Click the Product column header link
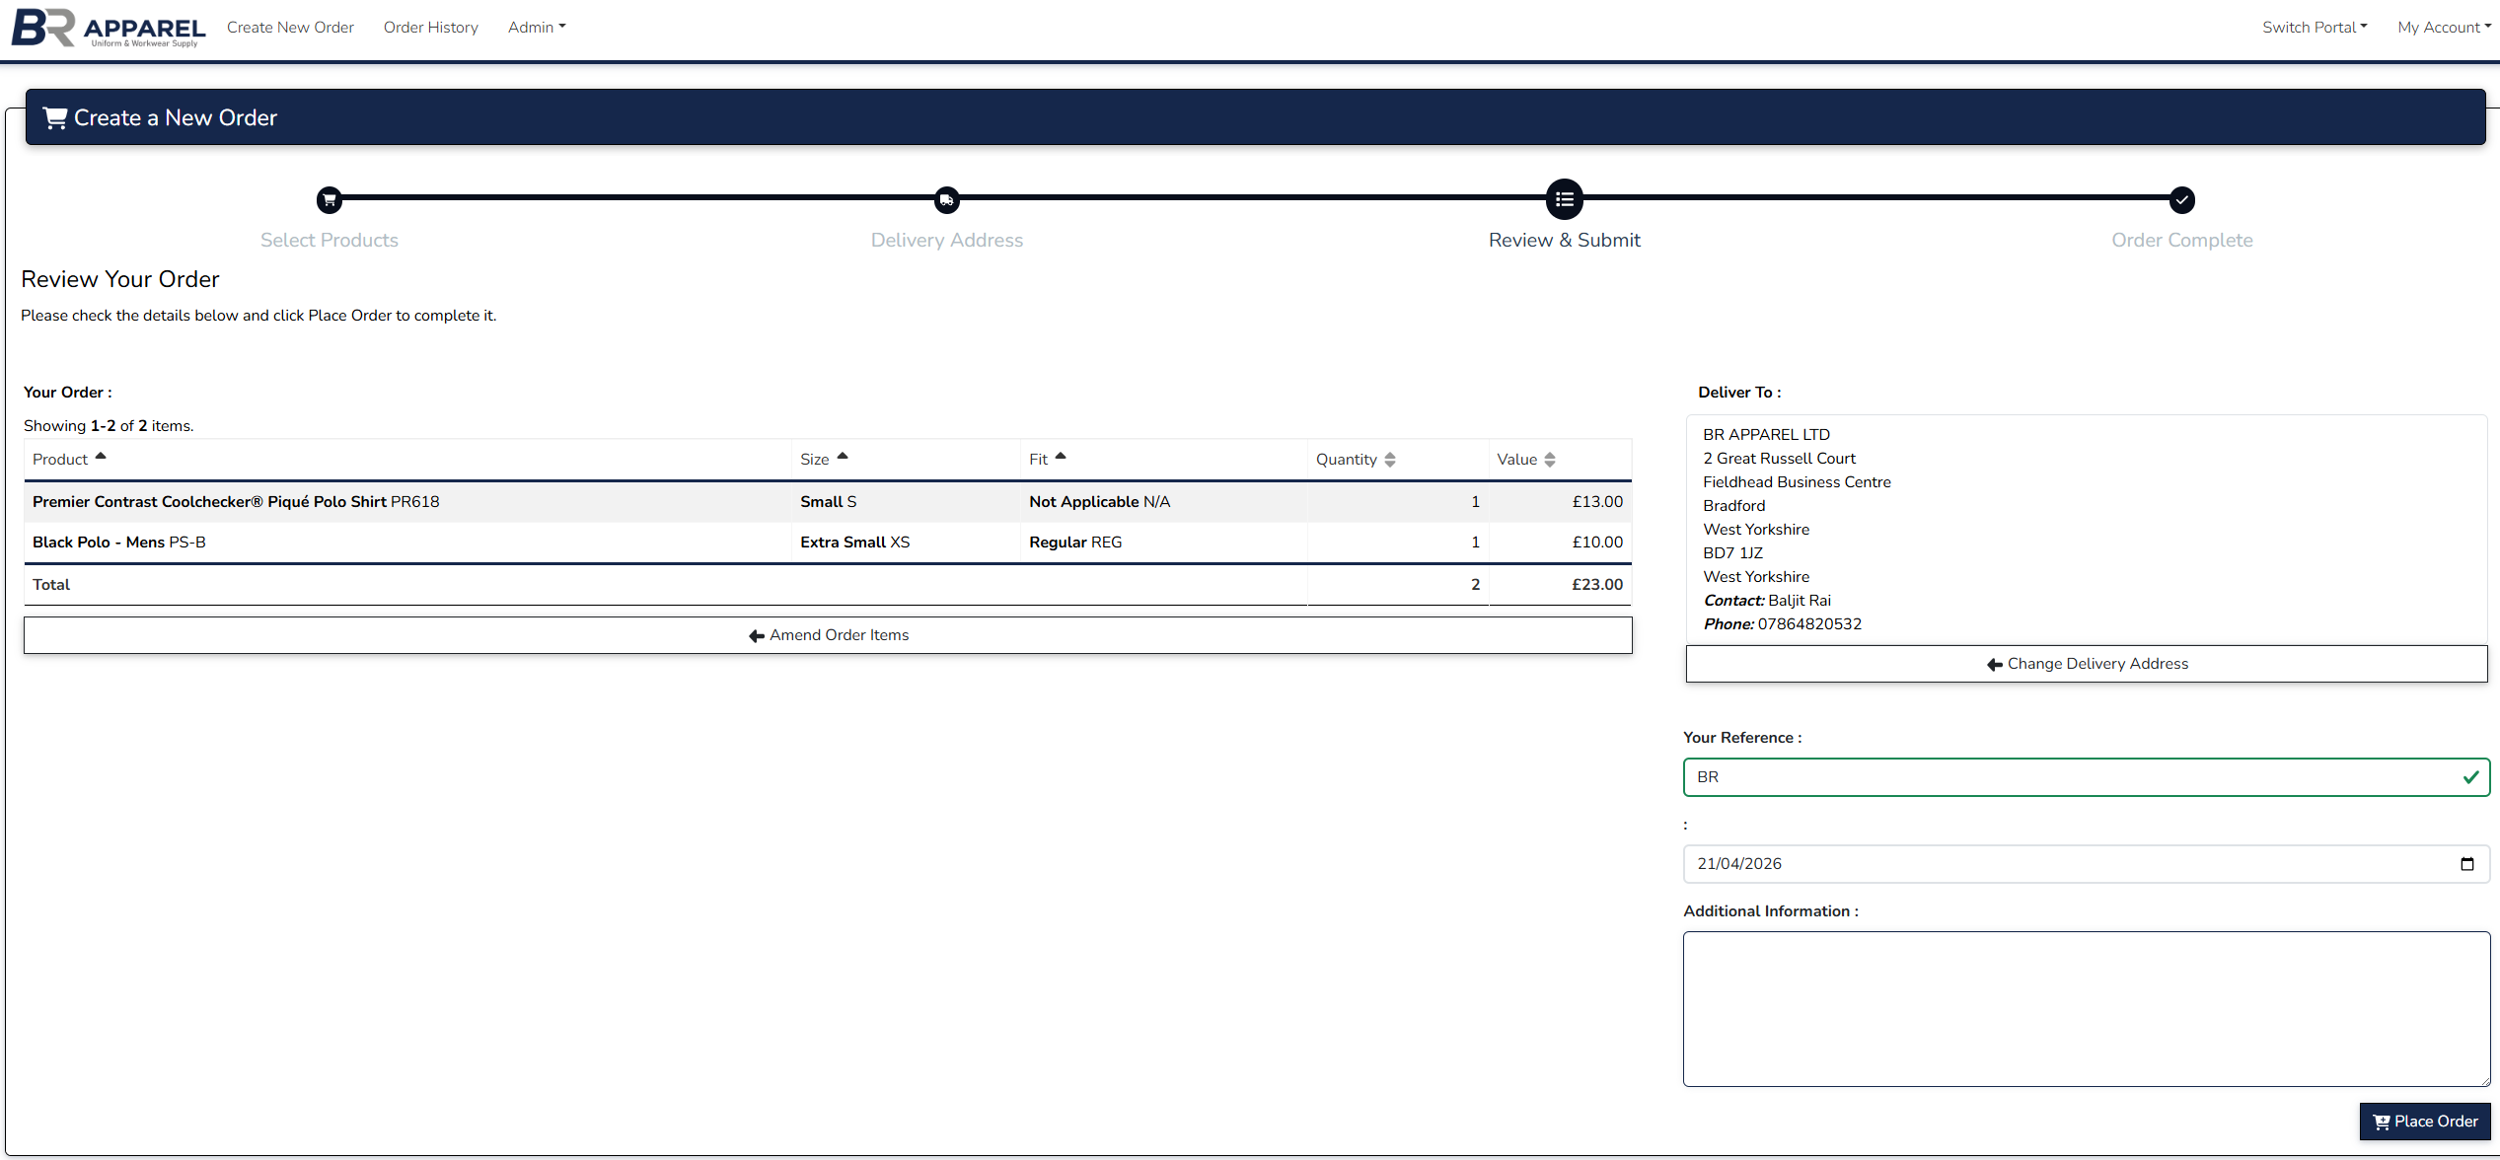The width and height of the screenshot is (2500, 1160). (60, 460)
